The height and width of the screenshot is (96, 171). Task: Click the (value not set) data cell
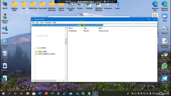coord(103,31)
